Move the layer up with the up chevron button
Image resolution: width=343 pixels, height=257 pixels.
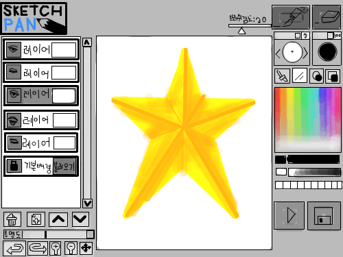point(58,219)
